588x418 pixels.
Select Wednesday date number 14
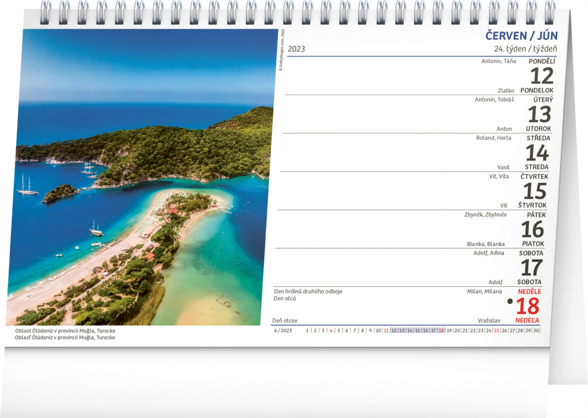tap(537, 153)
